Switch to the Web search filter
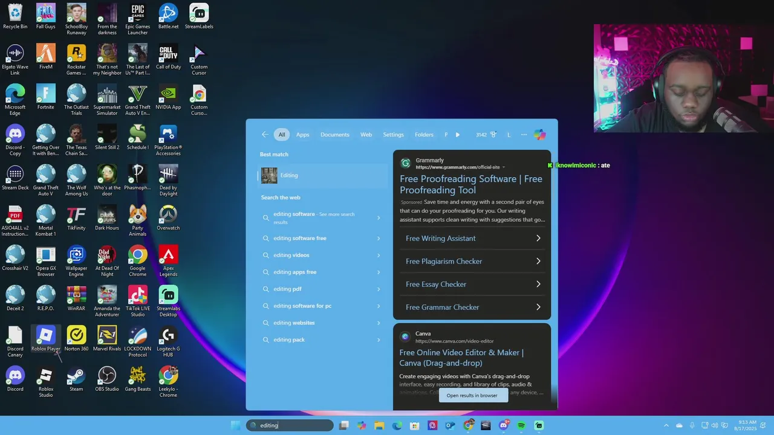Screen dimensions: 774x435 366,135
